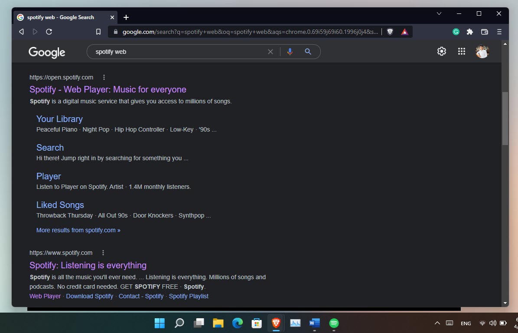
Task: Click the Google logo
Action: (47, 52)
